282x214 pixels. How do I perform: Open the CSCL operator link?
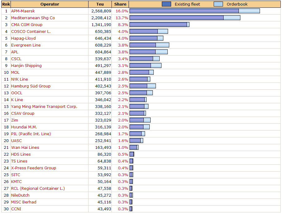pos(16,59)
